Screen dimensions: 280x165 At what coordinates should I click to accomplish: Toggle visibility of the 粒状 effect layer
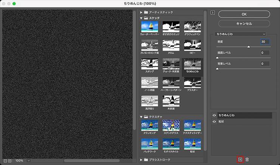[x=215, y=122]
